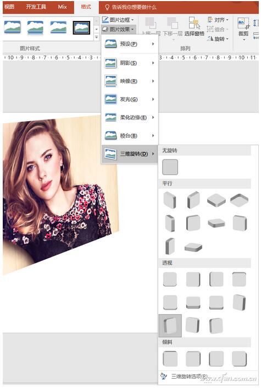Open the 旋转 rotate dropdown
This screenshot has height=388, width=261.
218,39
